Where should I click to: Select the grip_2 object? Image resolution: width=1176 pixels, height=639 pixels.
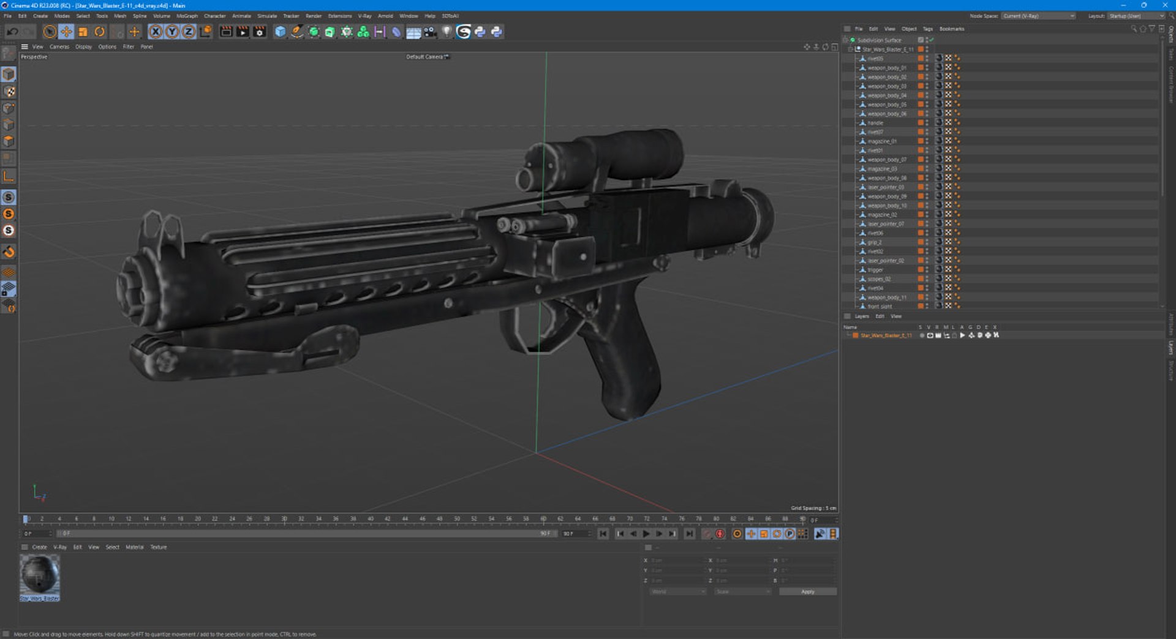click(874, 242)
